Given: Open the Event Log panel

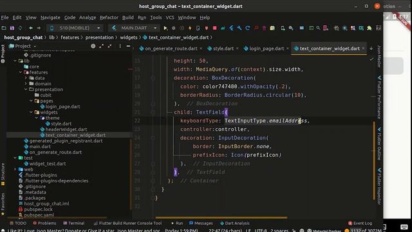Looking at the screenshot, I should tap(360, 223).
